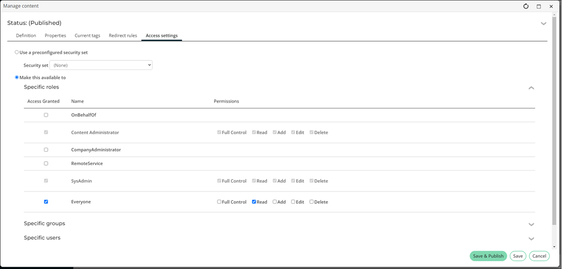
Task: Click the Content Administrator role name
Action: tap(95, 132)
